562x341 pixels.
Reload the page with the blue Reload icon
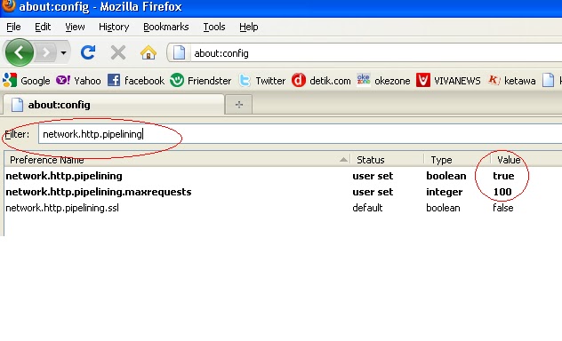[88, 52]
